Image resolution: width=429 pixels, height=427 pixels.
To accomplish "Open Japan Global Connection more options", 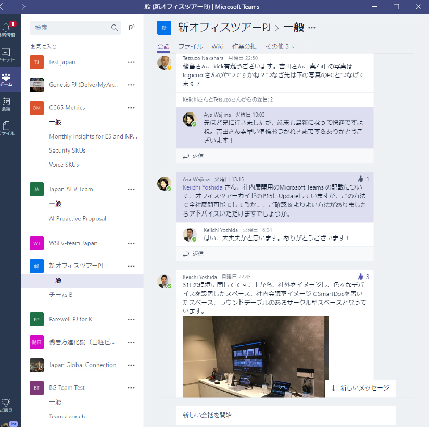I will tap(131, 365).
